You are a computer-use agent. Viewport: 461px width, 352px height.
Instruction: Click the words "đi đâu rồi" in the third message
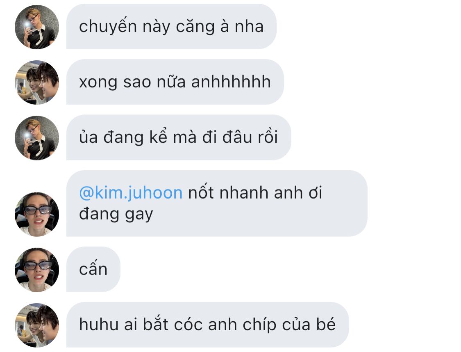click(240, 137)
